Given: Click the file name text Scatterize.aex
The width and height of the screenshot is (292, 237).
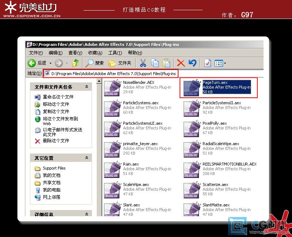Looking at the screenshot, I should 215,184.
